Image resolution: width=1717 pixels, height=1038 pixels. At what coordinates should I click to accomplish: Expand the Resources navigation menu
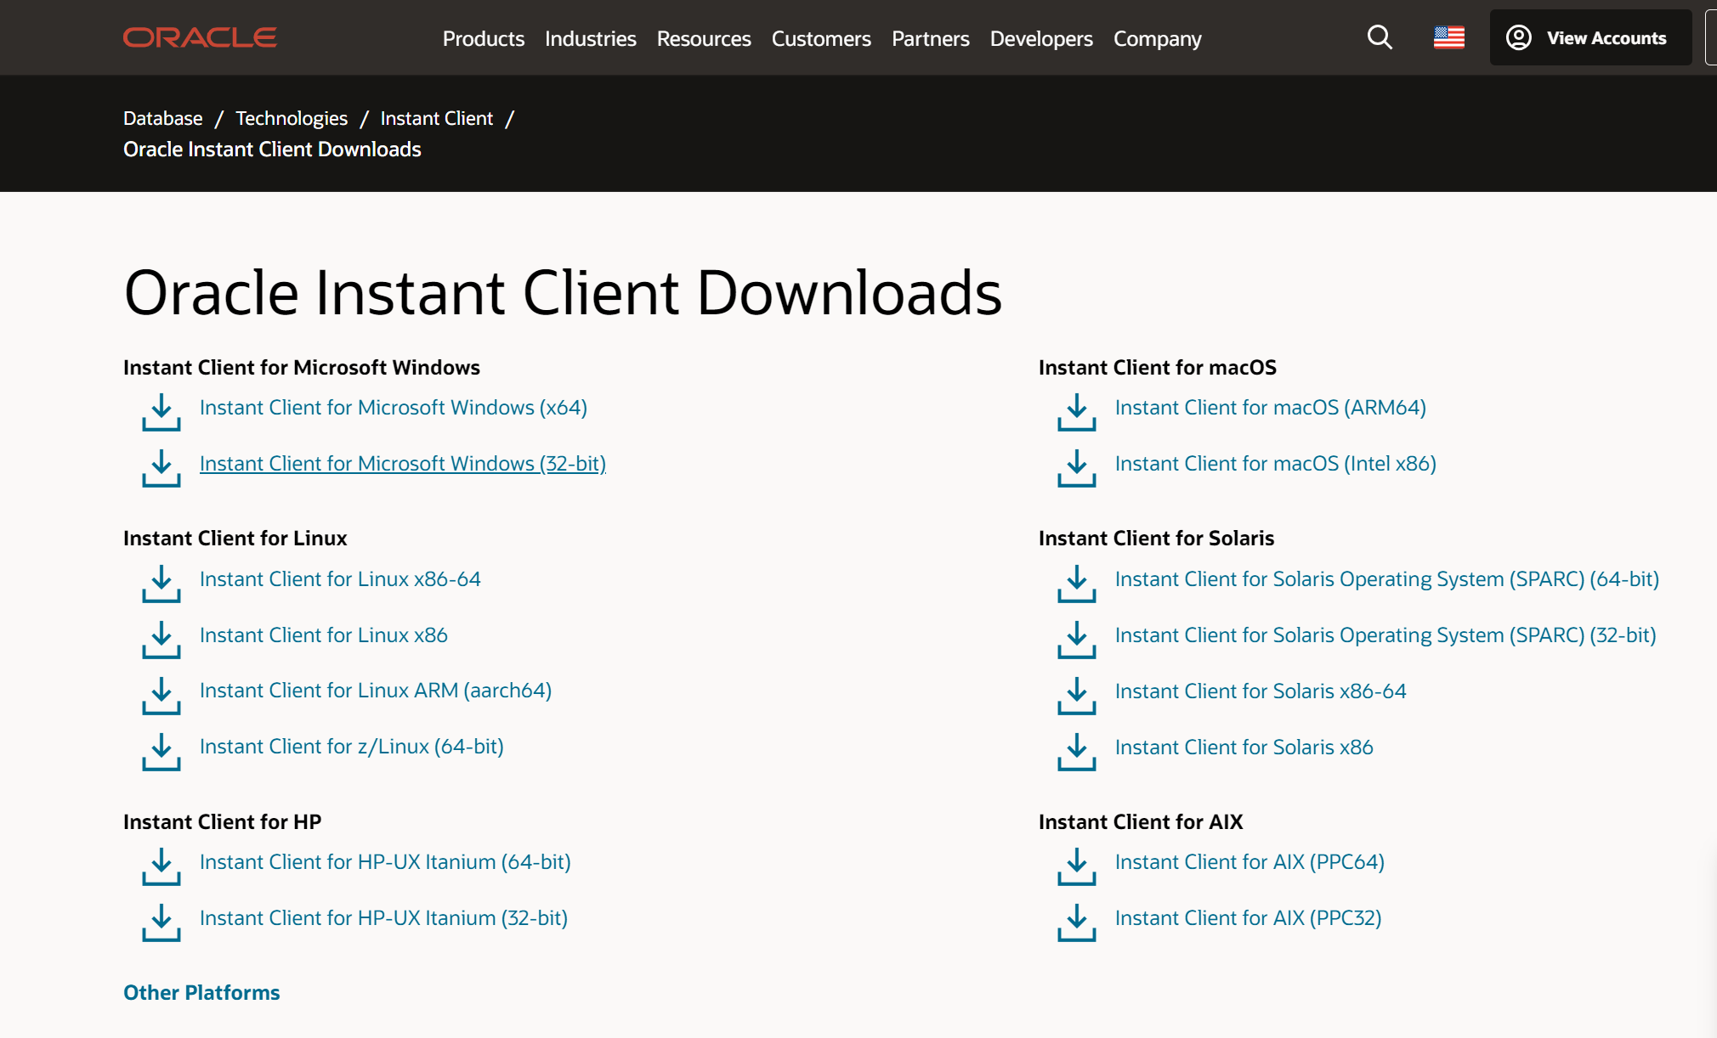(x=704, y=39)
